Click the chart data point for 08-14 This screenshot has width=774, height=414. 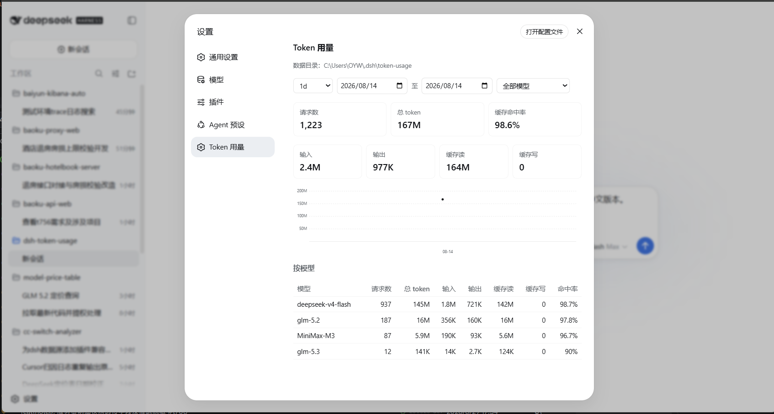click(442, 199)
